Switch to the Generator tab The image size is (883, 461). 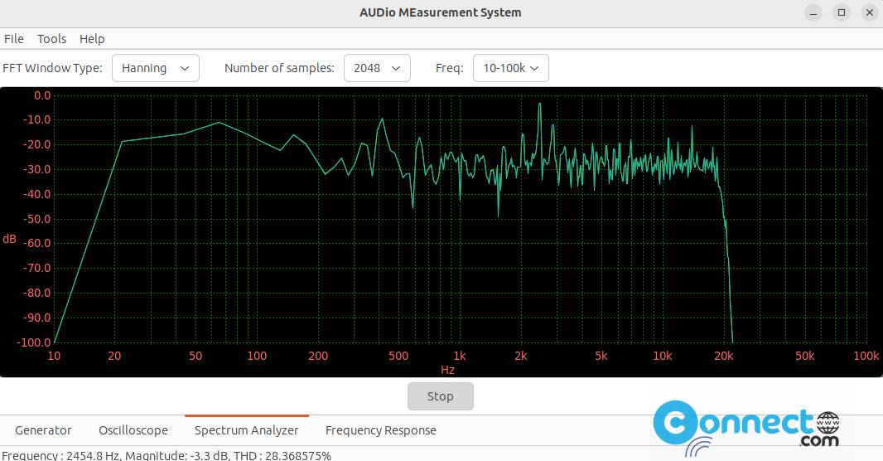pos(43,430)
